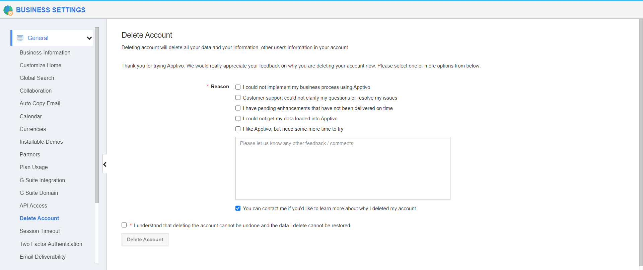This screenshot has height=270, width=643.
Task: Enable 'need some more time to try'
Action: point(238,129)
